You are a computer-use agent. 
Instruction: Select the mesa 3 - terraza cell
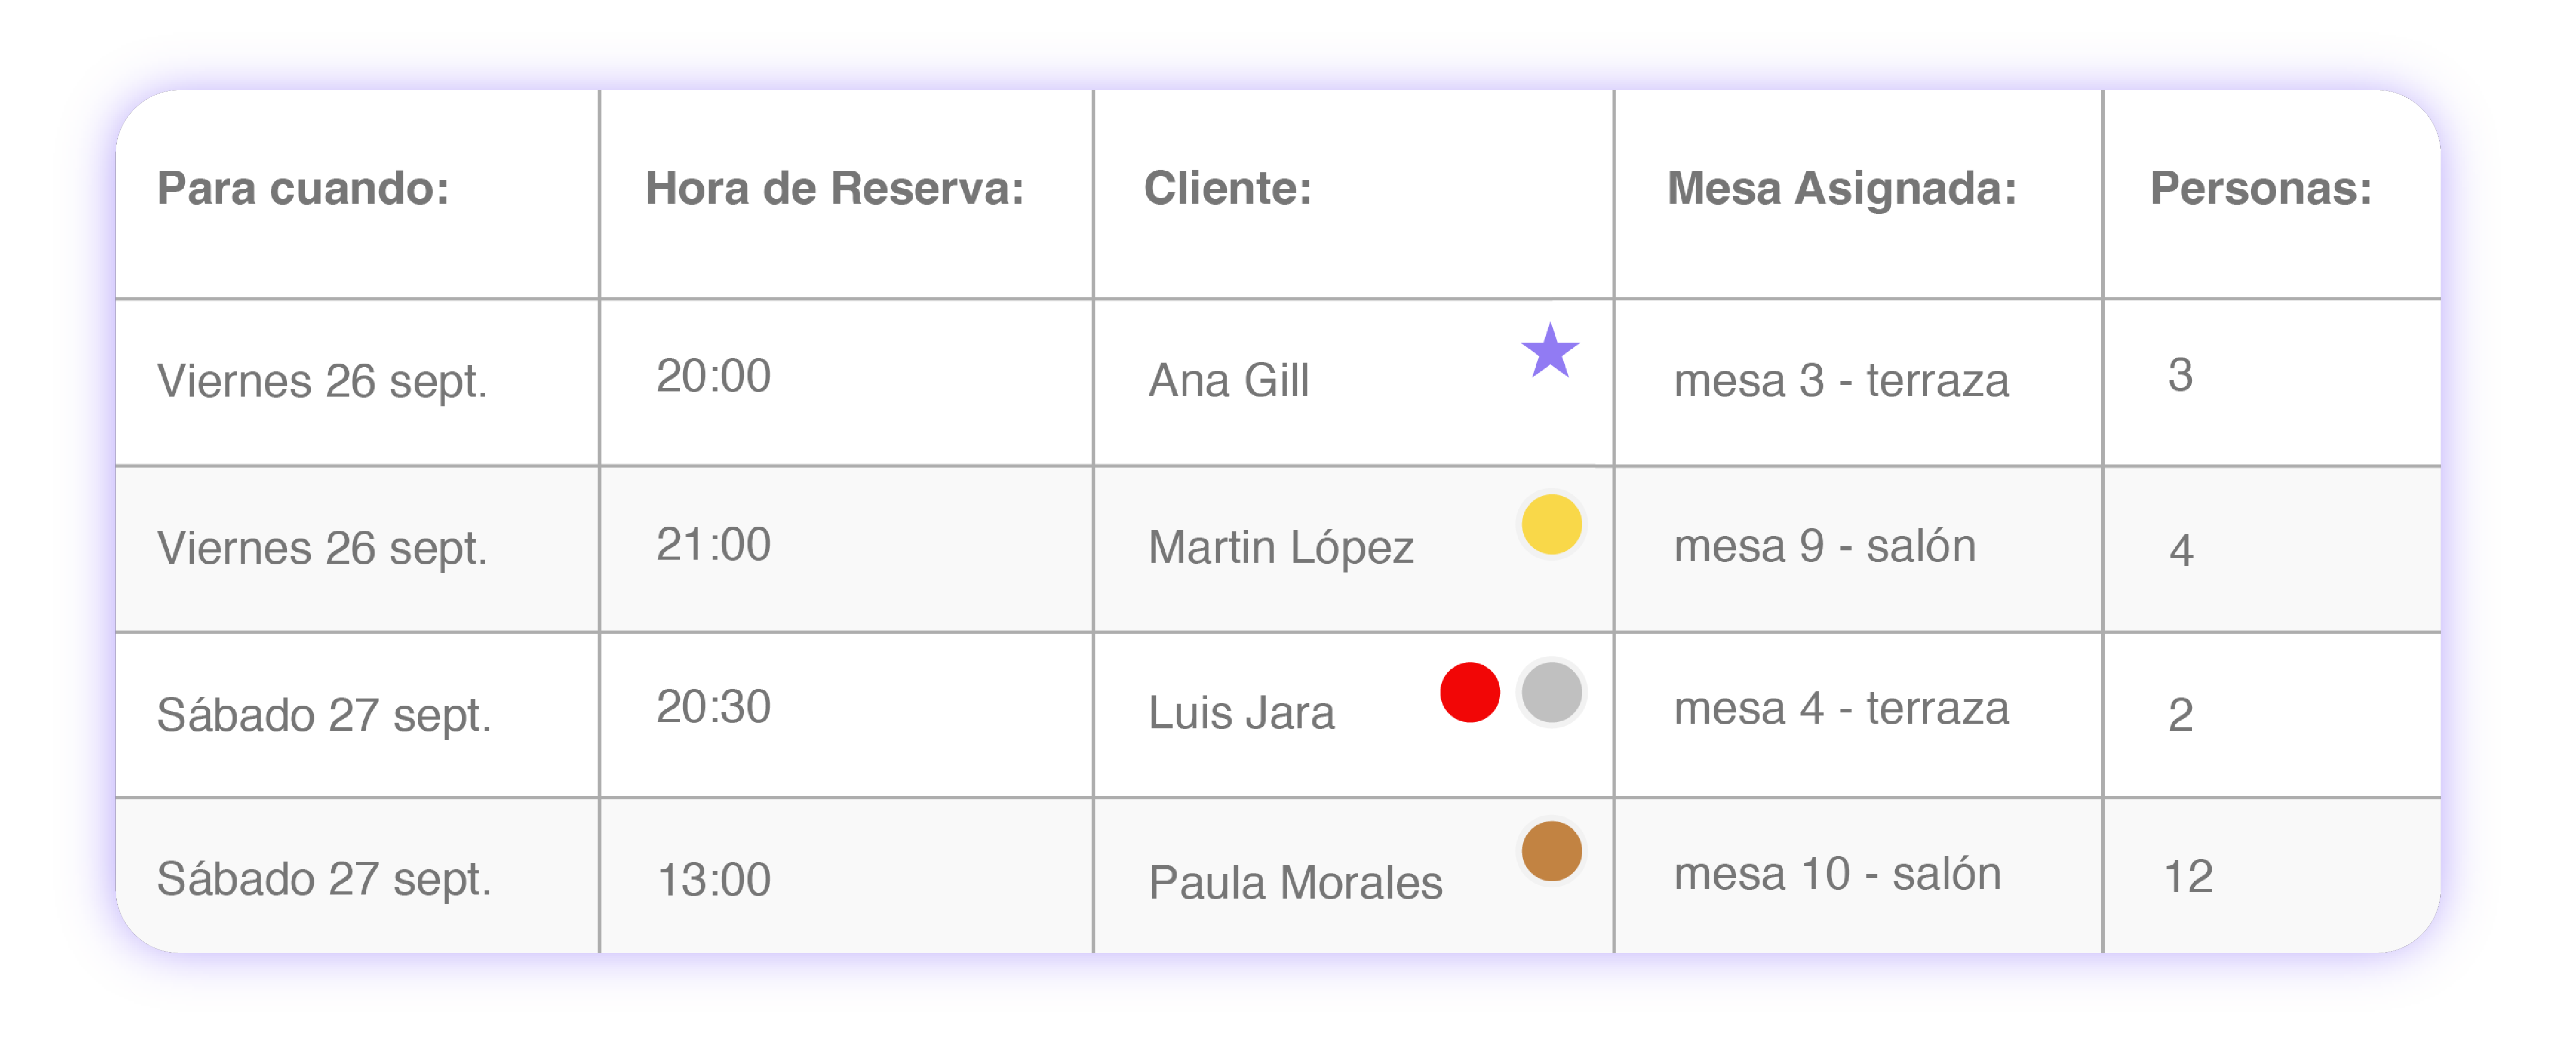click(1841, 381)
